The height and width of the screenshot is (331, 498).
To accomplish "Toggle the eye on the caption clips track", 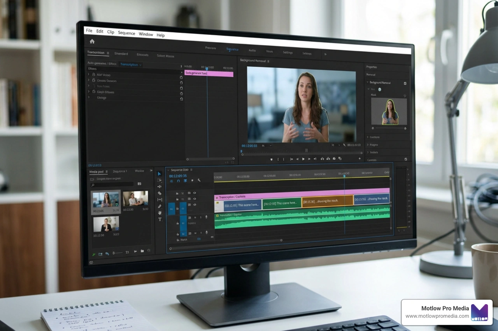I will tap(195, 204).
